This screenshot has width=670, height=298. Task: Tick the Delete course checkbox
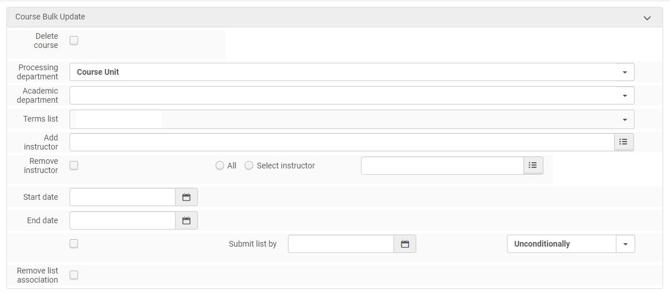(74, 41)
